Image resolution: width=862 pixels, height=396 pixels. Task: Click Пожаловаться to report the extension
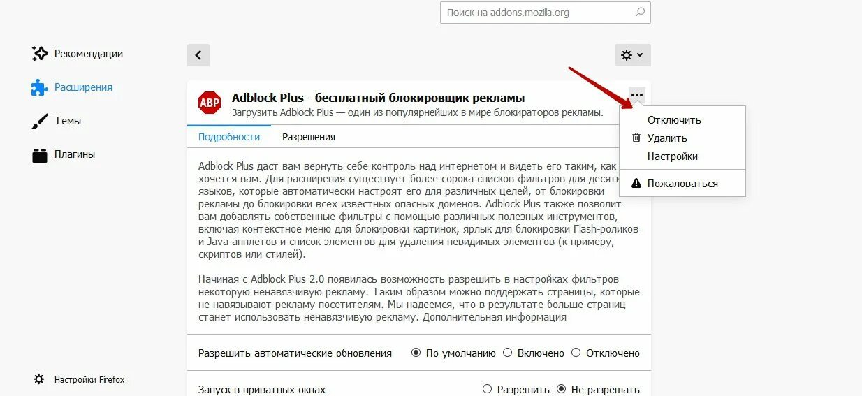pos(682,184)
